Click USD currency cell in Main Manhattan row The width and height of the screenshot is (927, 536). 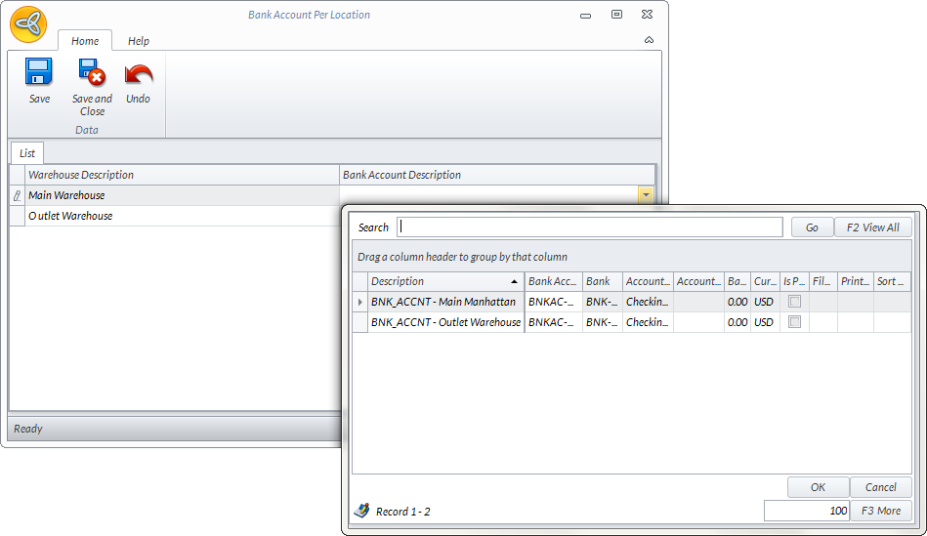tap(765, 302)
